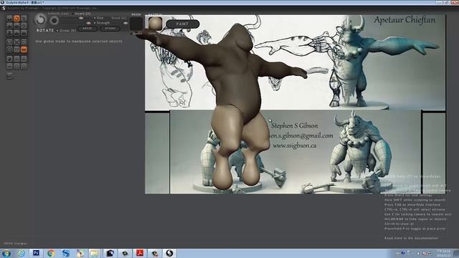Click the Strength slider handle

click(88, 23)
